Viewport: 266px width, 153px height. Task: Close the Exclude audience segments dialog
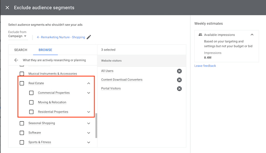7,7
